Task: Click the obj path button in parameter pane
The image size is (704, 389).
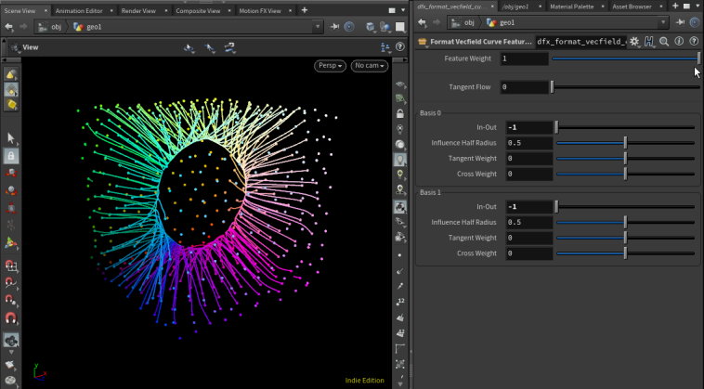Action: point(464,22)
